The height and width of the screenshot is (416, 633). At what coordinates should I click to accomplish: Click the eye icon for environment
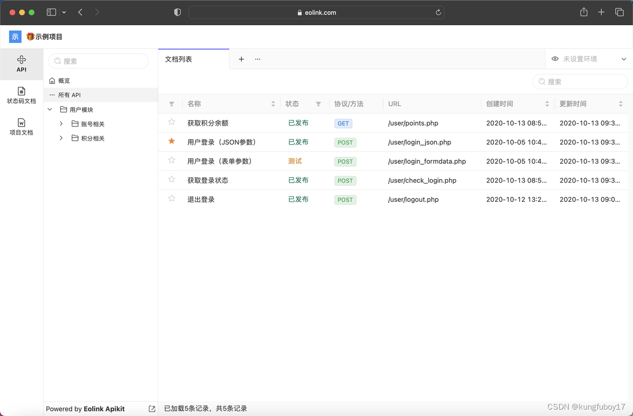click(x=555, y=59)
